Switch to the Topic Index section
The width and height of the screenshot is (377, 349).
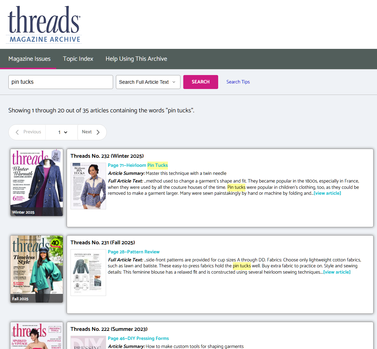pos(78,59)
